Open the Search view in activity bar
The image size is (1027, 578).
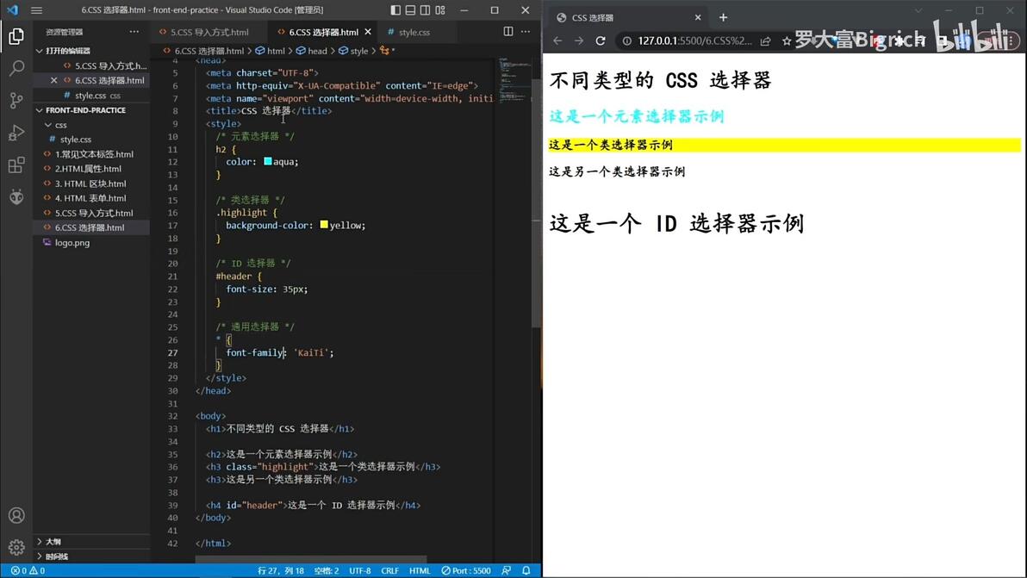tap(16, 68)
